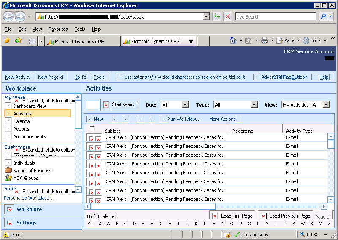
Task: Open the Help menu in the menu bar
Action: [96, 29]
